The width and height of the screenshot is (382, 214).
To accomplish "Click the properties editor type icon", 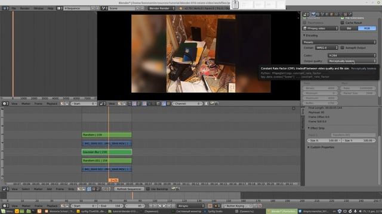I will [x=306, y=14].
